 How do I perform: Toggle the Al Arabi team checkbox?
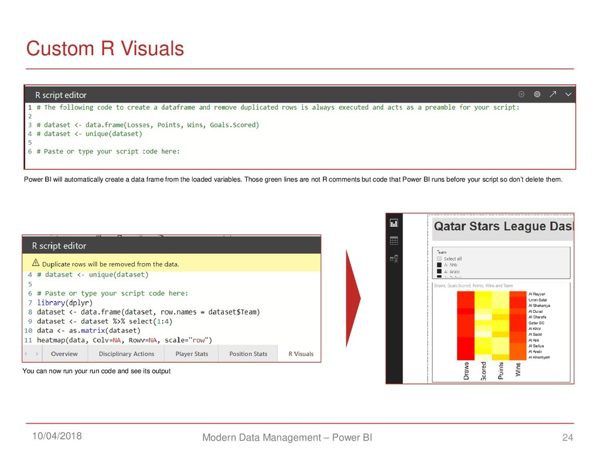pyautogui.click(x=439, y=271)
